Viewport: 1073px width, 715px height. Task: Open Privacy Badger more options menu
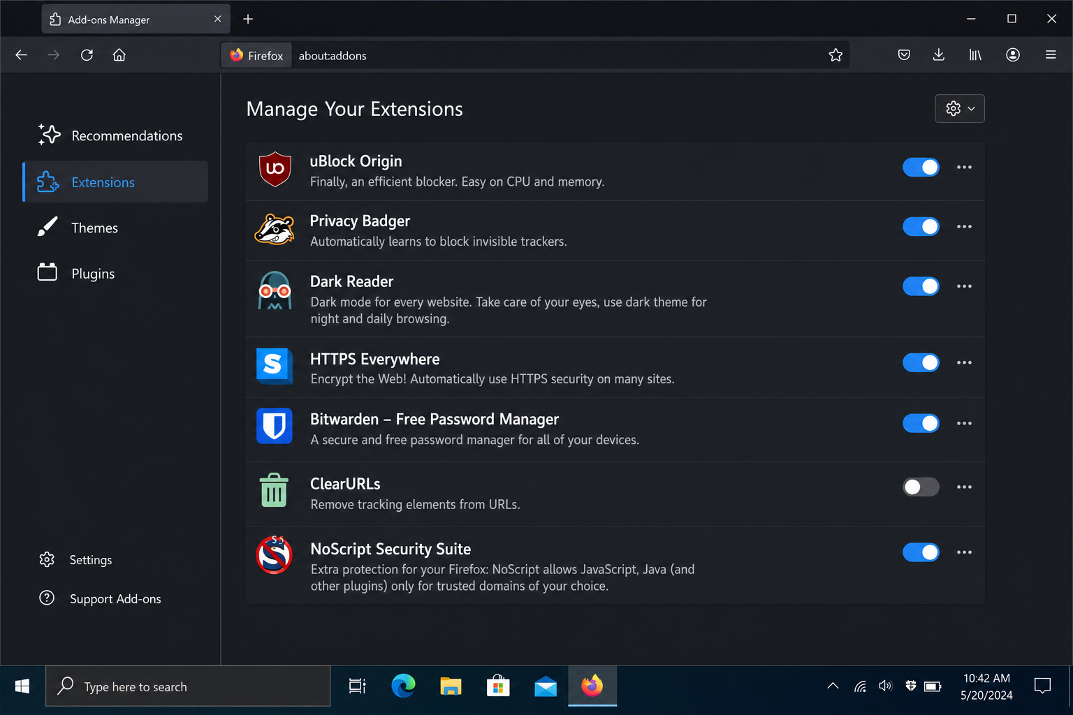click(964, 227)
